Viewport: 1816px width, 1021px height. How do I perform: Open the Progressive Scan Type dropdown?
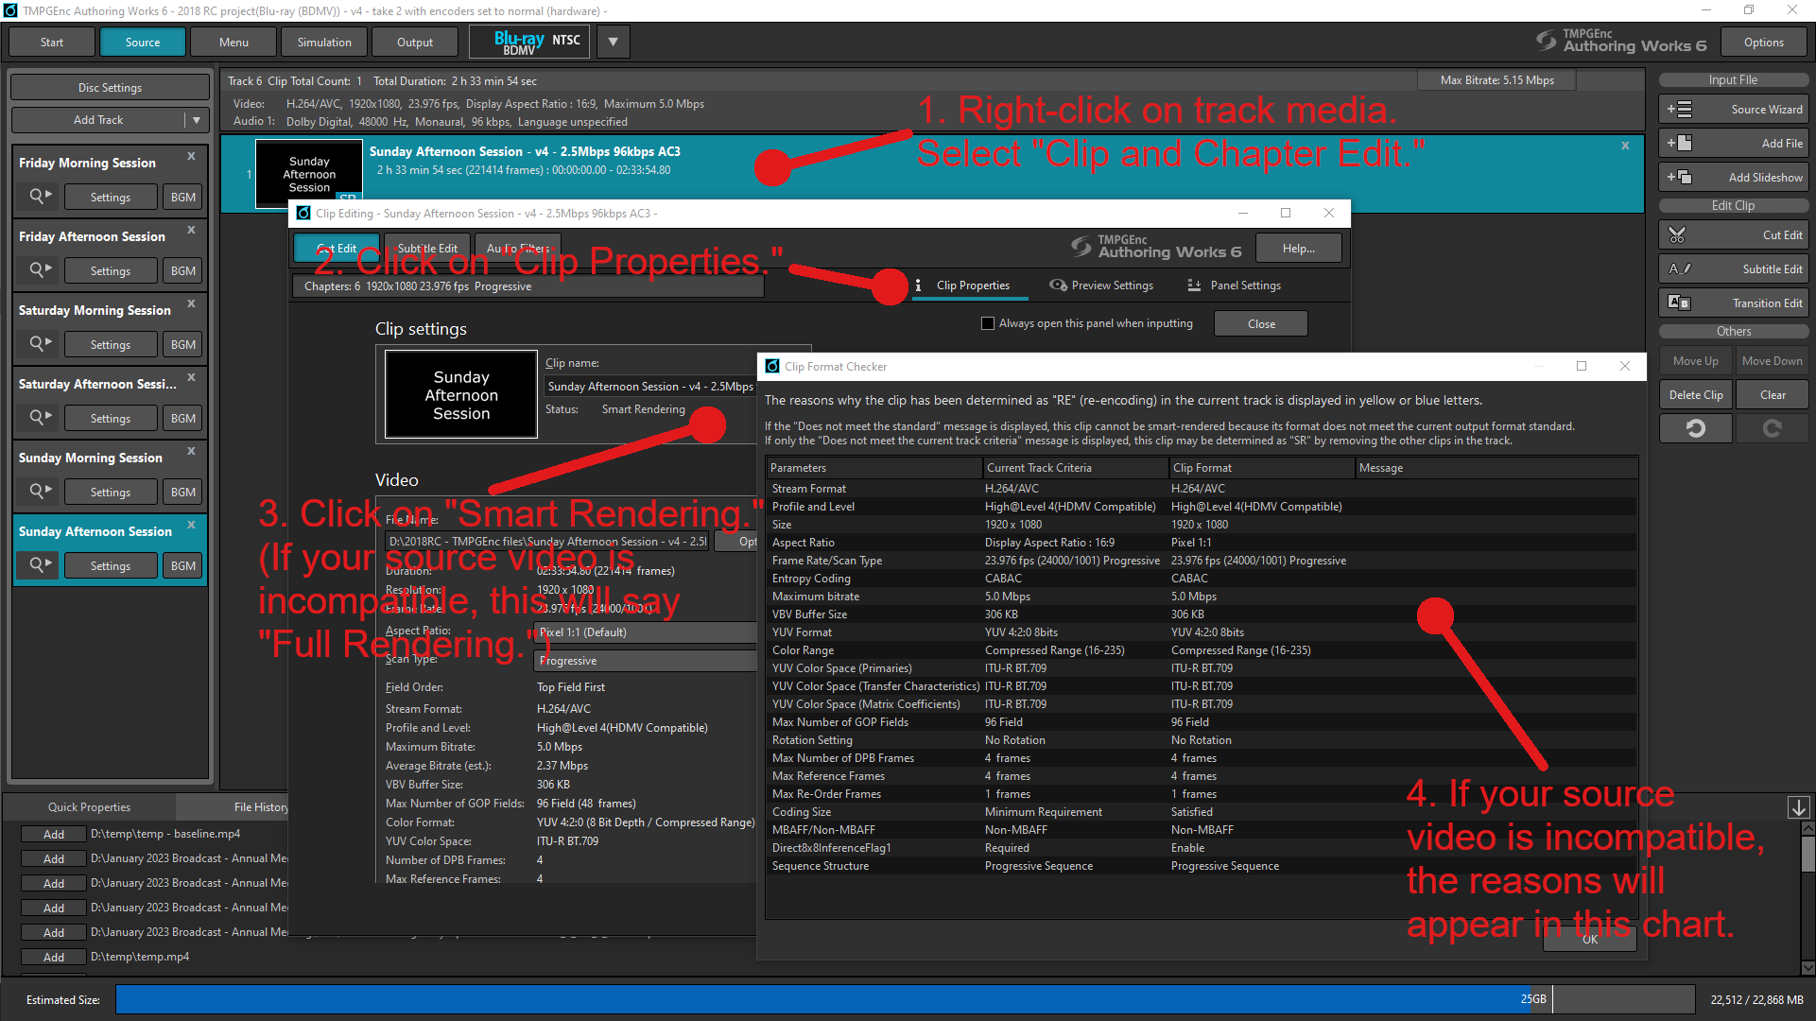[x=645, y=661]
